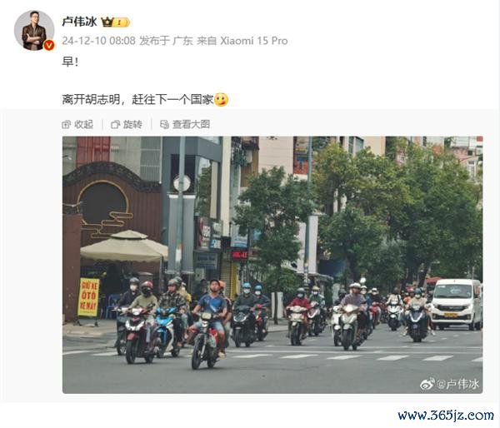The width and height of the screenshot is (500, 428).
Task: Click the 发布于 广东 location text
Action: [166, 41]
